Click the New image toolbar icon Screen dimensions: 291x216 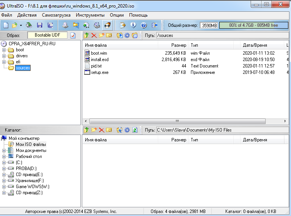point(6,25)
